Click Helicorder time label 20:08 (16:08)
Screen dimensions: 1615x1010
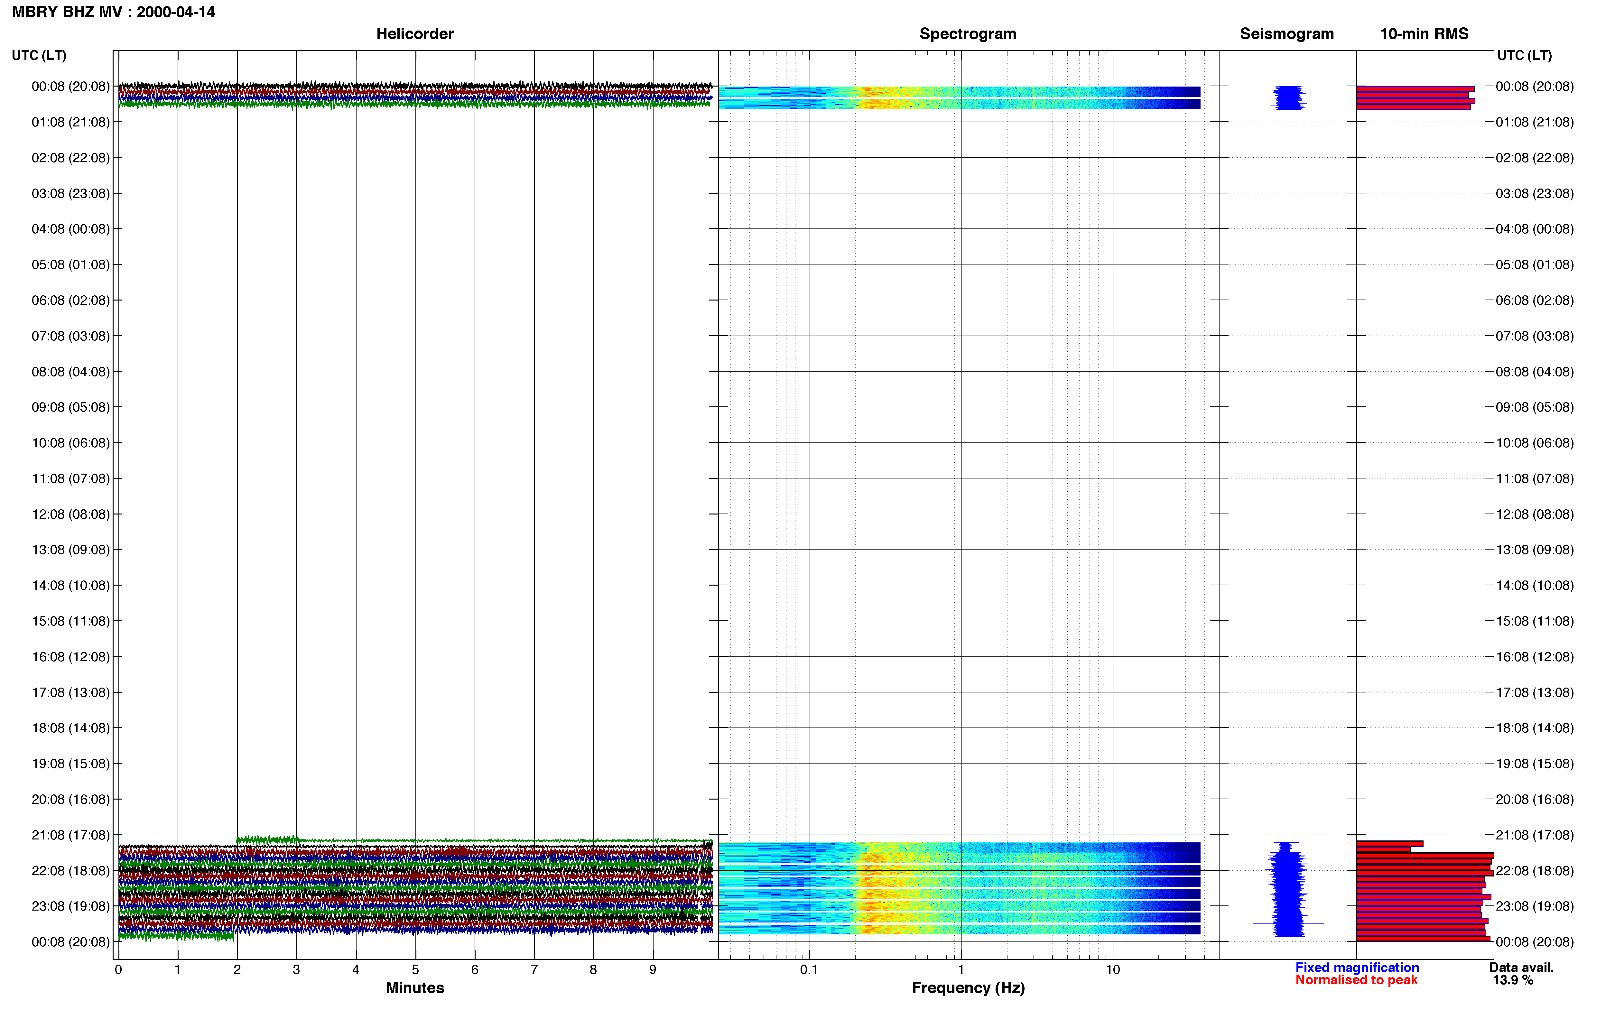point(71,800)
